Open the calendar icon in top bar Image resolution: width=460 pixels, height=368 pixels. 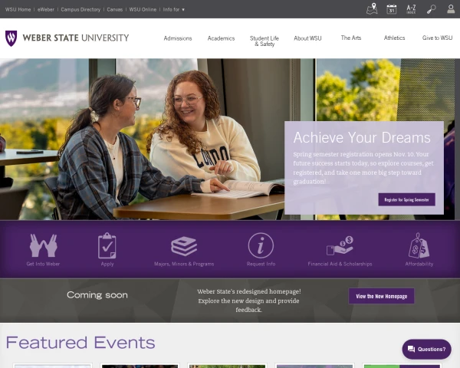pos(392,9)
